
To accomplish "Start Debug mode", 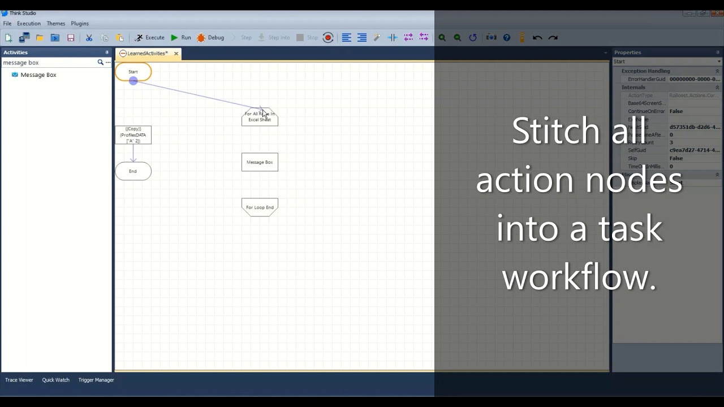I will pos(210,38).
